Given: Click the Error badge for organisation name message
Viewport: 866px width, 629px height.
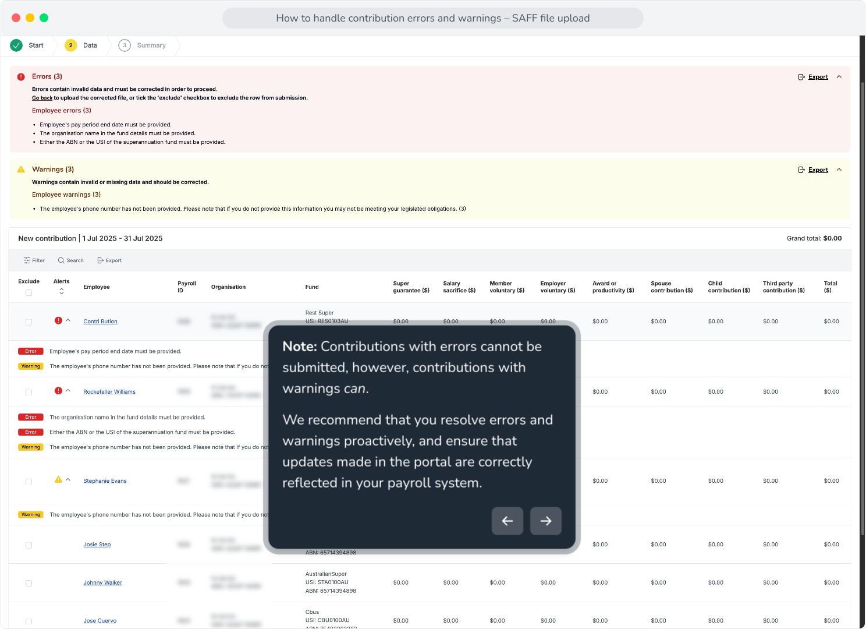Looking at the screenshot, I should click(31, 417).
